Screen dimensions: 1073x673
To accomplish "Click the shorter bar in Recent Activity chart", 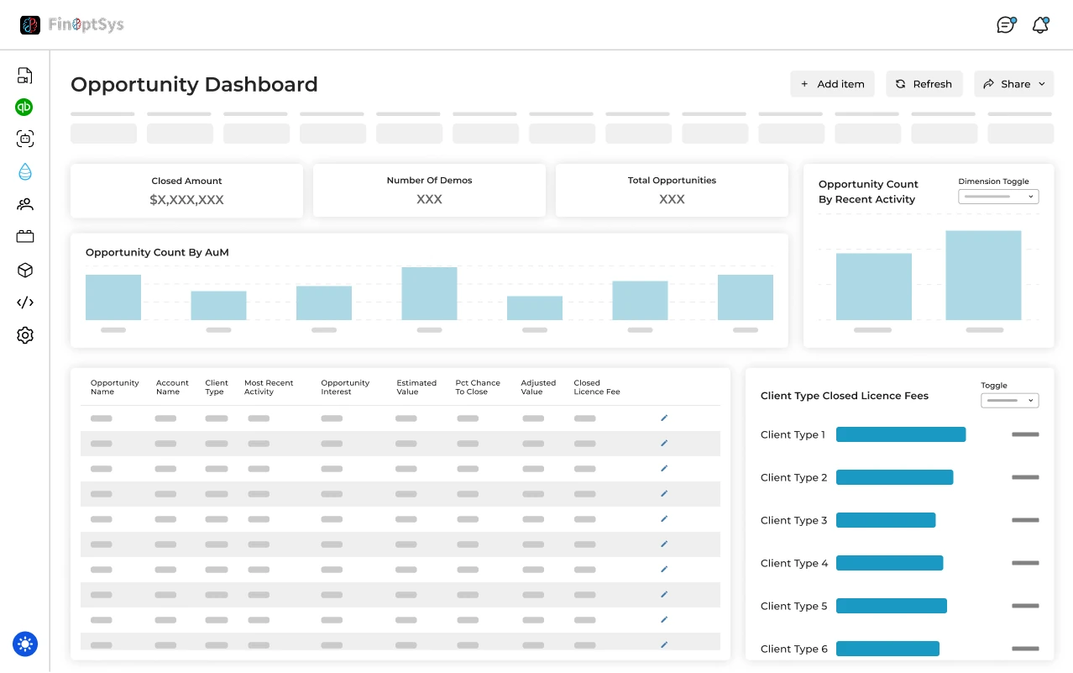I will click(874, 287).
